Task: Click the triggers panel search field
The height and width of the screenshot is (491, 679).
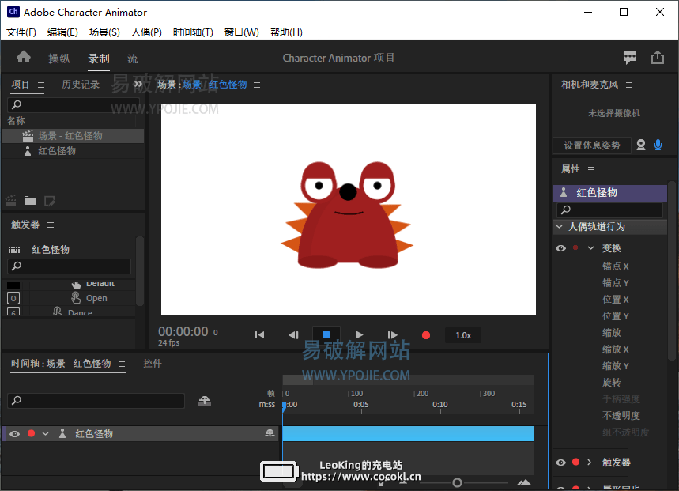Action: (x=70, y=266)
